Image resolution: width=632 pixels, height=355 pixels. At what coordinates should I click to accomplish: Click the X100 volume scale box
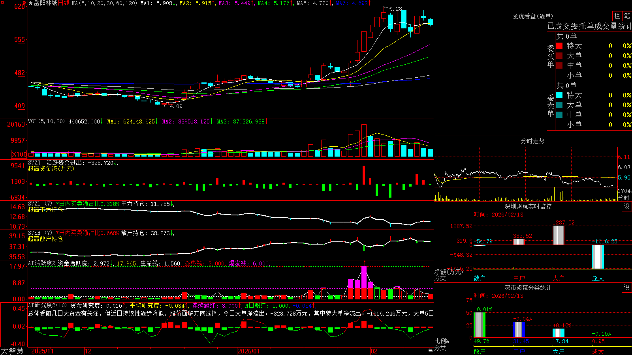[19, 154]
